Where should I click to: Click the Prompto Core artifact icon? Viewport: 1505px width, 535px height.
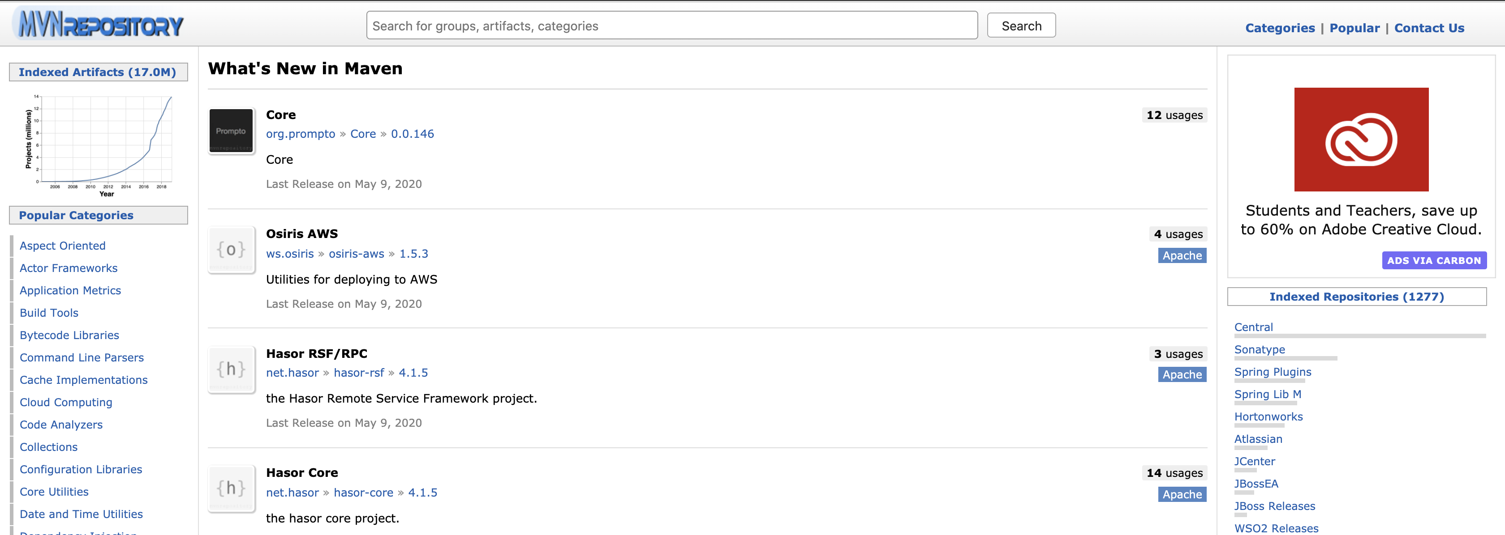[x=231, y=131]
